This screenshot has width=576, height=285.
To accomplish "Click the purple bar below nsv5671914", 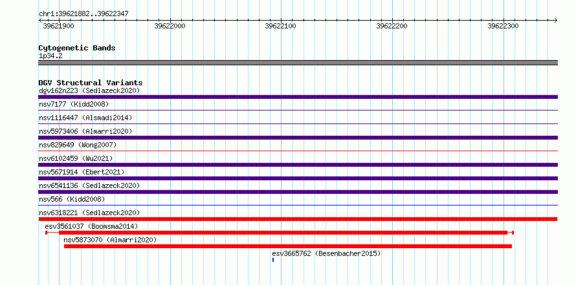I will (x=298, y=178).
